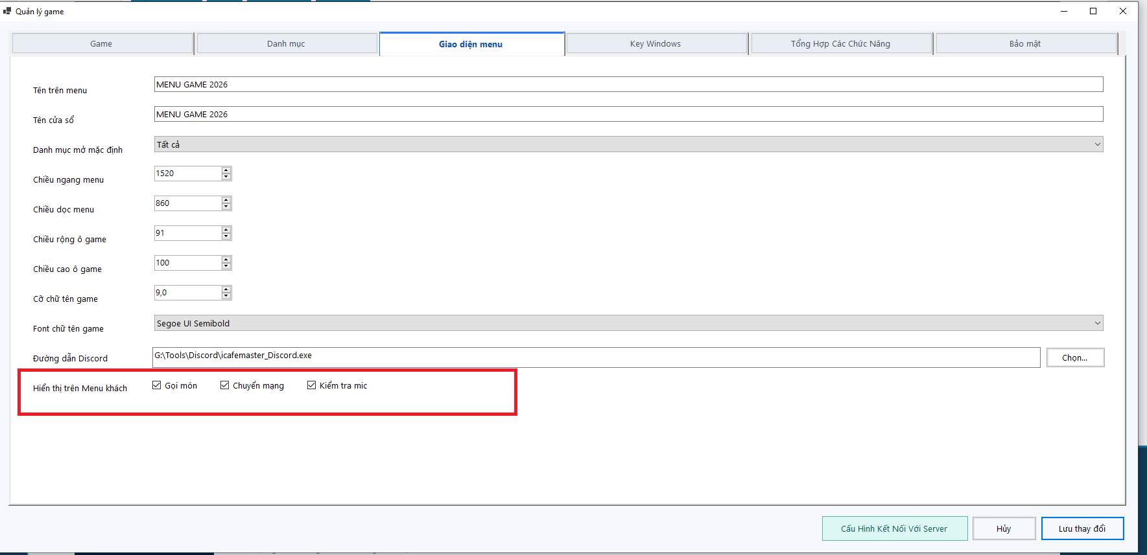The height and width of the screenshot is (555, 1147).
Task: Decrease the Chiều cao ô game value
Action: (226, 266)
